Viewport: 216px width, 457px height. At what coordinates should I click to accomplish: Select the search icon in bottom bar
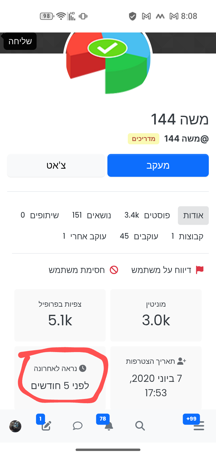(140, 426)
